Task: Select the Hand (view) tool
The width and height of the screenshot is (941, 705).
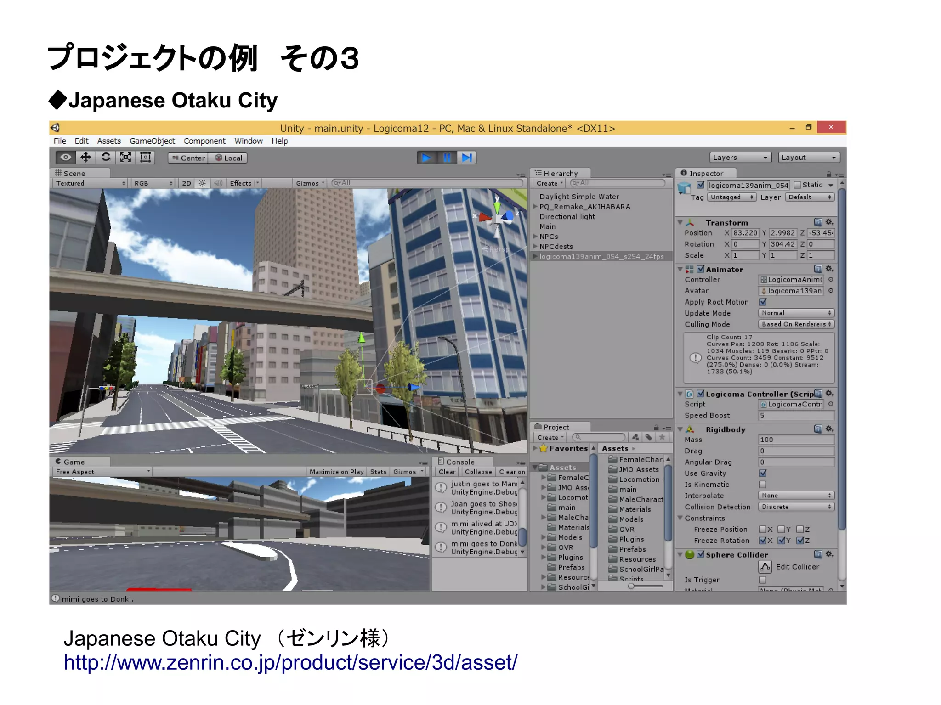Action: click(x=66, y=158)
